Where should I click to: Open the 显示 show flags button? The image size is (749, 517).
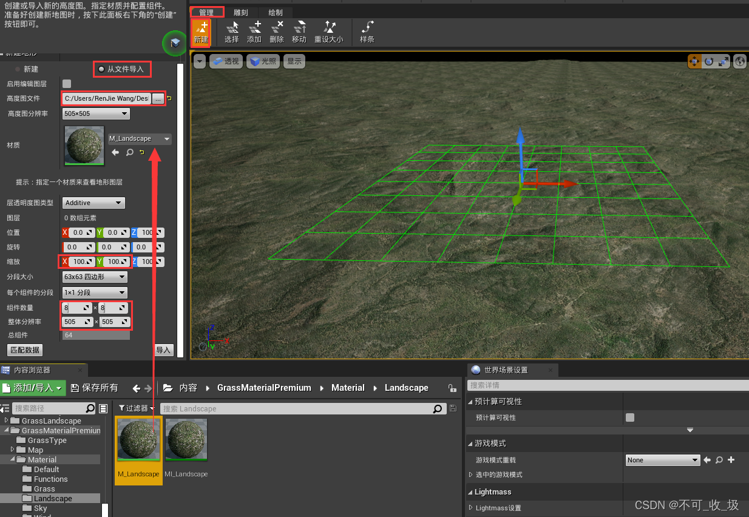294,61
